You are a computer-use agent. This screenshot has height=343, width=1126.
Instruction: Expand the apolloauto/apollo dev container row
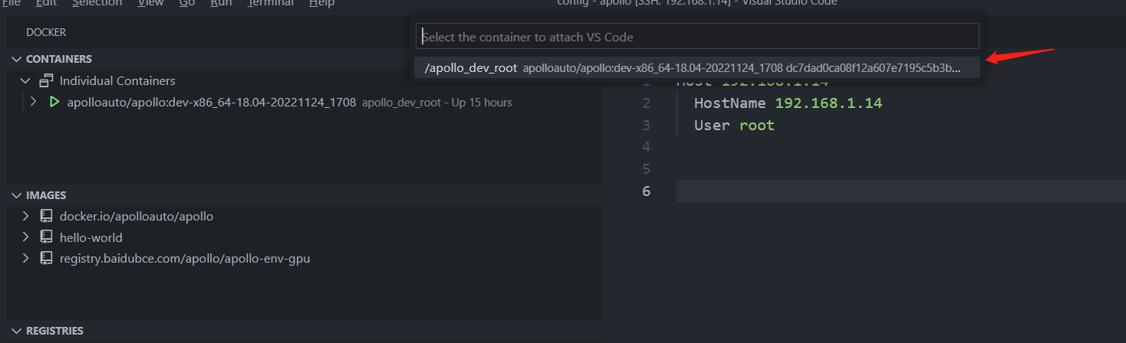tap(33, 102)
